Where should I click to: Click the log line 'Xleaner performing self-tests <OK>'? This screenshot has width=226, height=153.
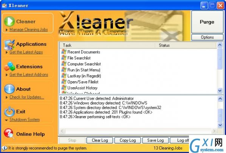95,117
